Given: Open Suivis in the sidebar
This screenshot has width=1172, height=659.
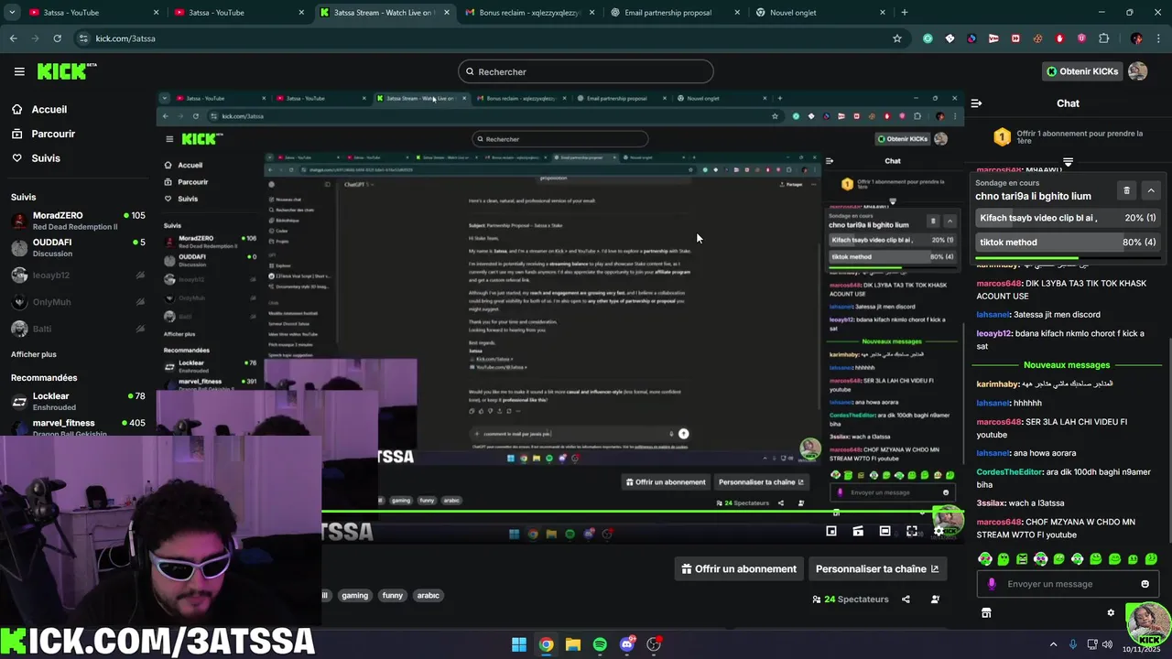Looking at the screenshot, I should coord(36,158).
